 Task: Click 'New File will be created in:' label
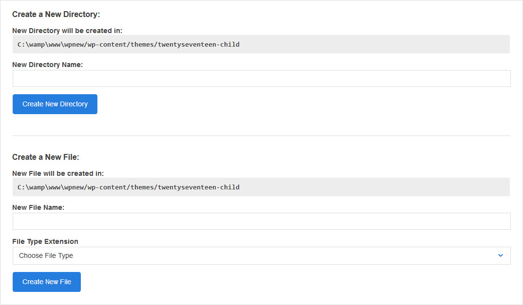58,173
